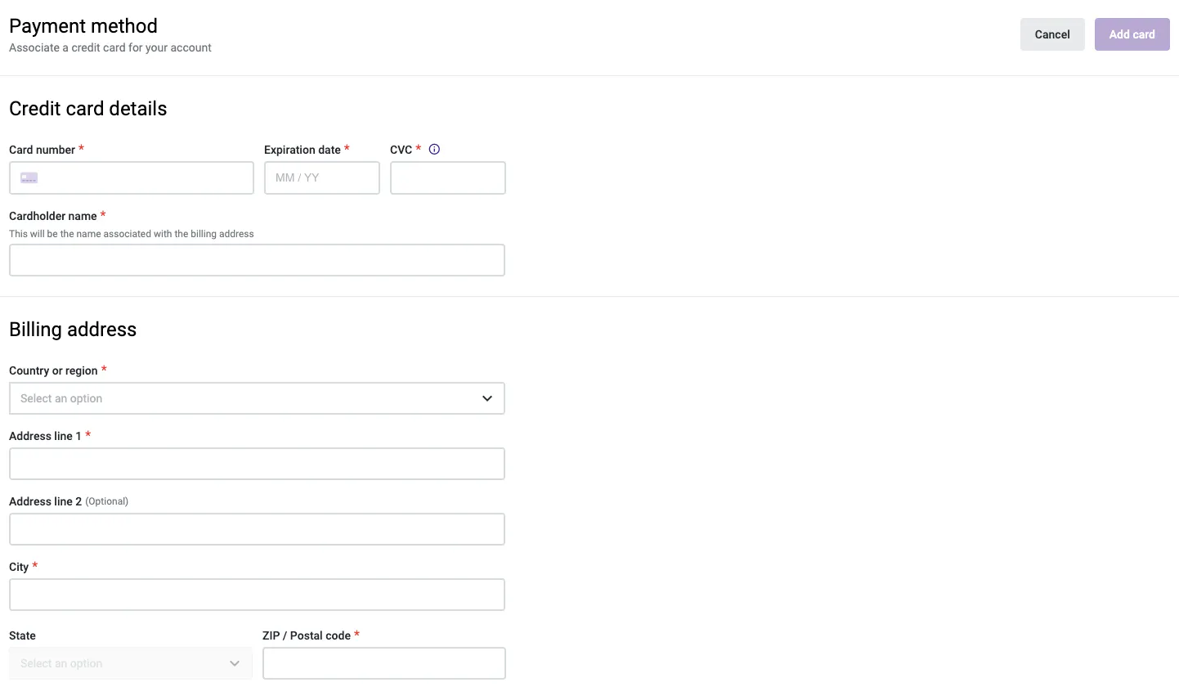The image size is (1179, 687).
Task: Focus the Cardholder name field
Action: pos(257,260)
